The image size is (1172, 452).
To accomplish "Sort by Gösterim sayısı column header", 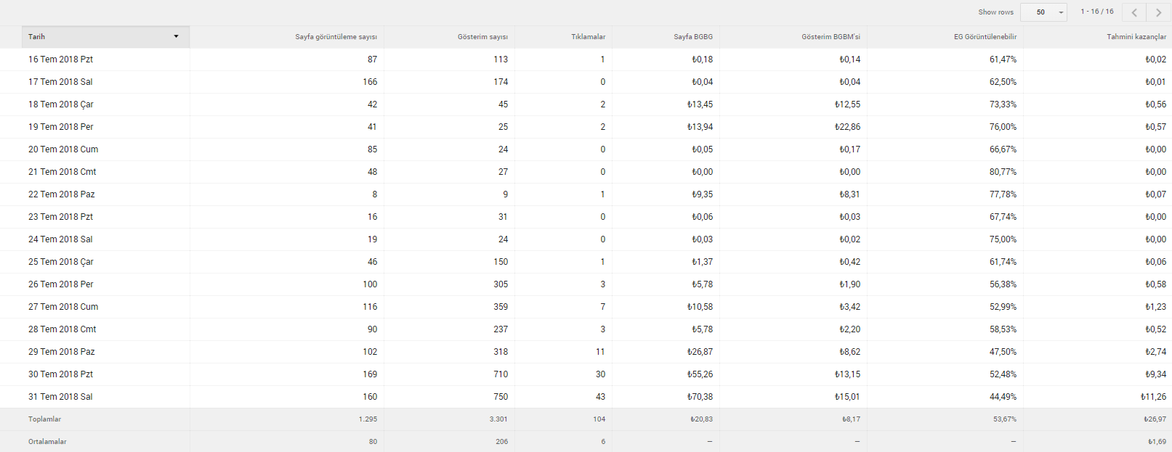I will point(482,37).
